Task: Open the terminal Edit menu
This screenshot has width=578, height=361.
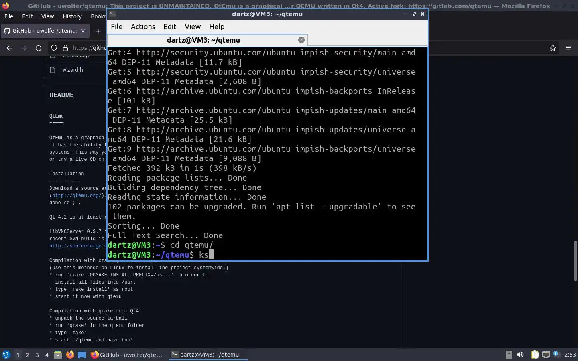Action: [x=170, y=27]
